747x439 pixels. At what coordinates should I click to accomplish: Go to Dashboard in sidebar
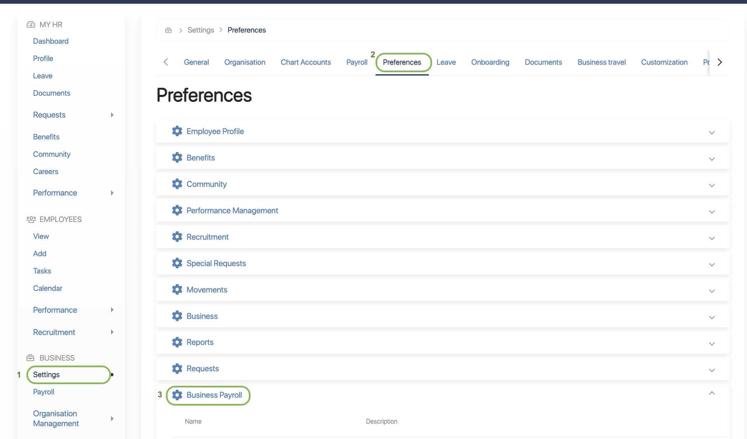coord(51,41)
